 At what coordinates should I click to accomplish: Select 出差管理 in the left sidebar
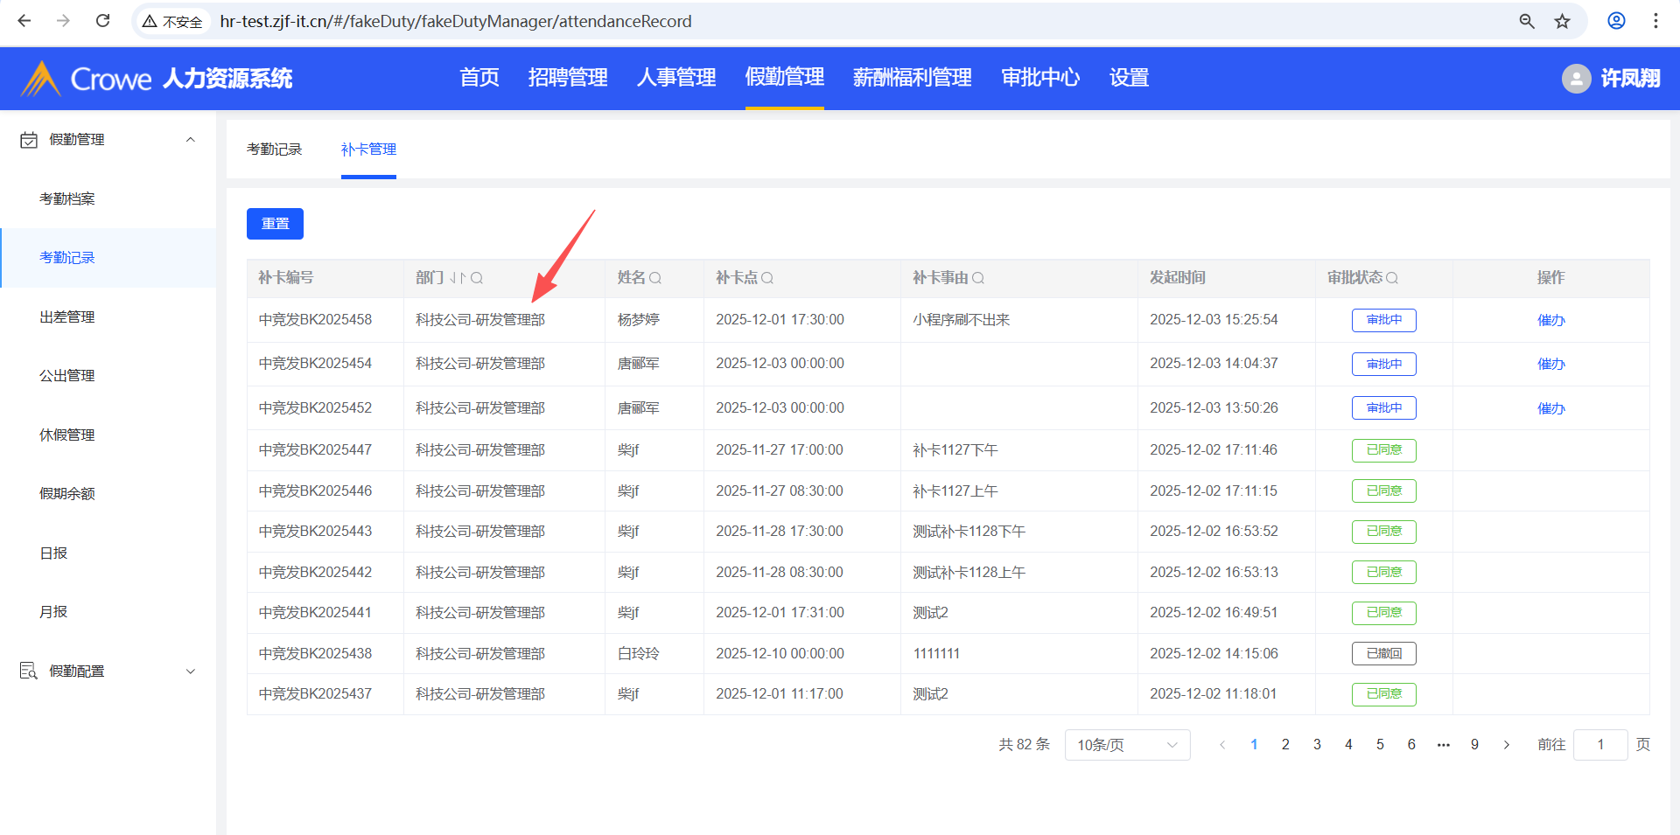coord(67,317)
